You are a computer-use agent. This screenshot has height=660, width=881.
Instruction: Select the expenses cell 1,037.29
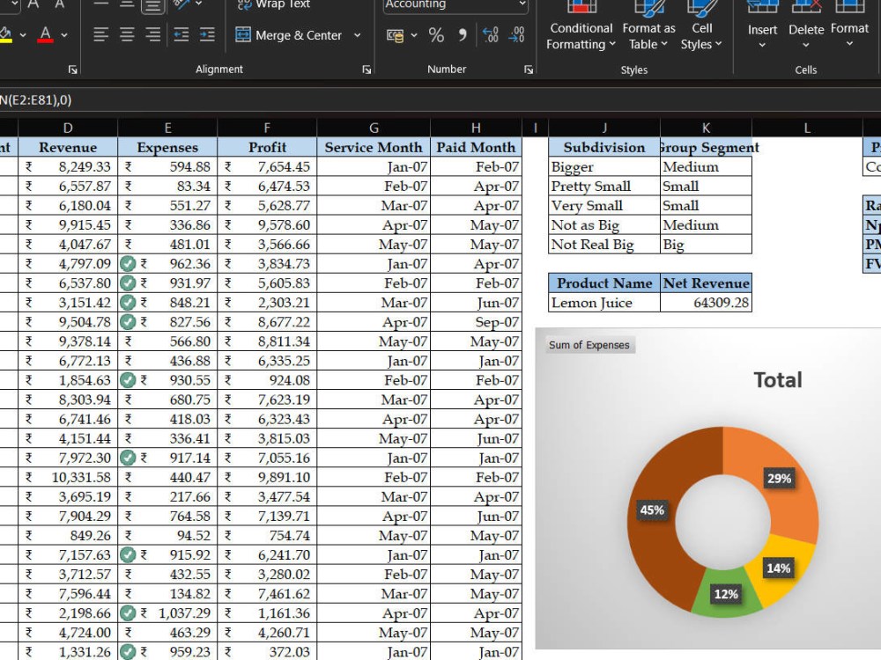click(x=167, y=612)
